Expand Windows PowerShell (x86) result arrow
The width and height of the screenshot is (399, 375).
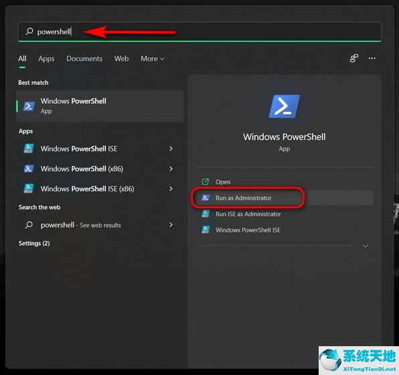(x=171, y=169)
